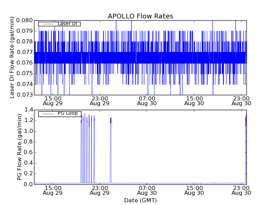This screenshot has width=274, height=205.
Task: Click bottom plot's "23:00 Aug 30" time label
Action: point(241,190)
